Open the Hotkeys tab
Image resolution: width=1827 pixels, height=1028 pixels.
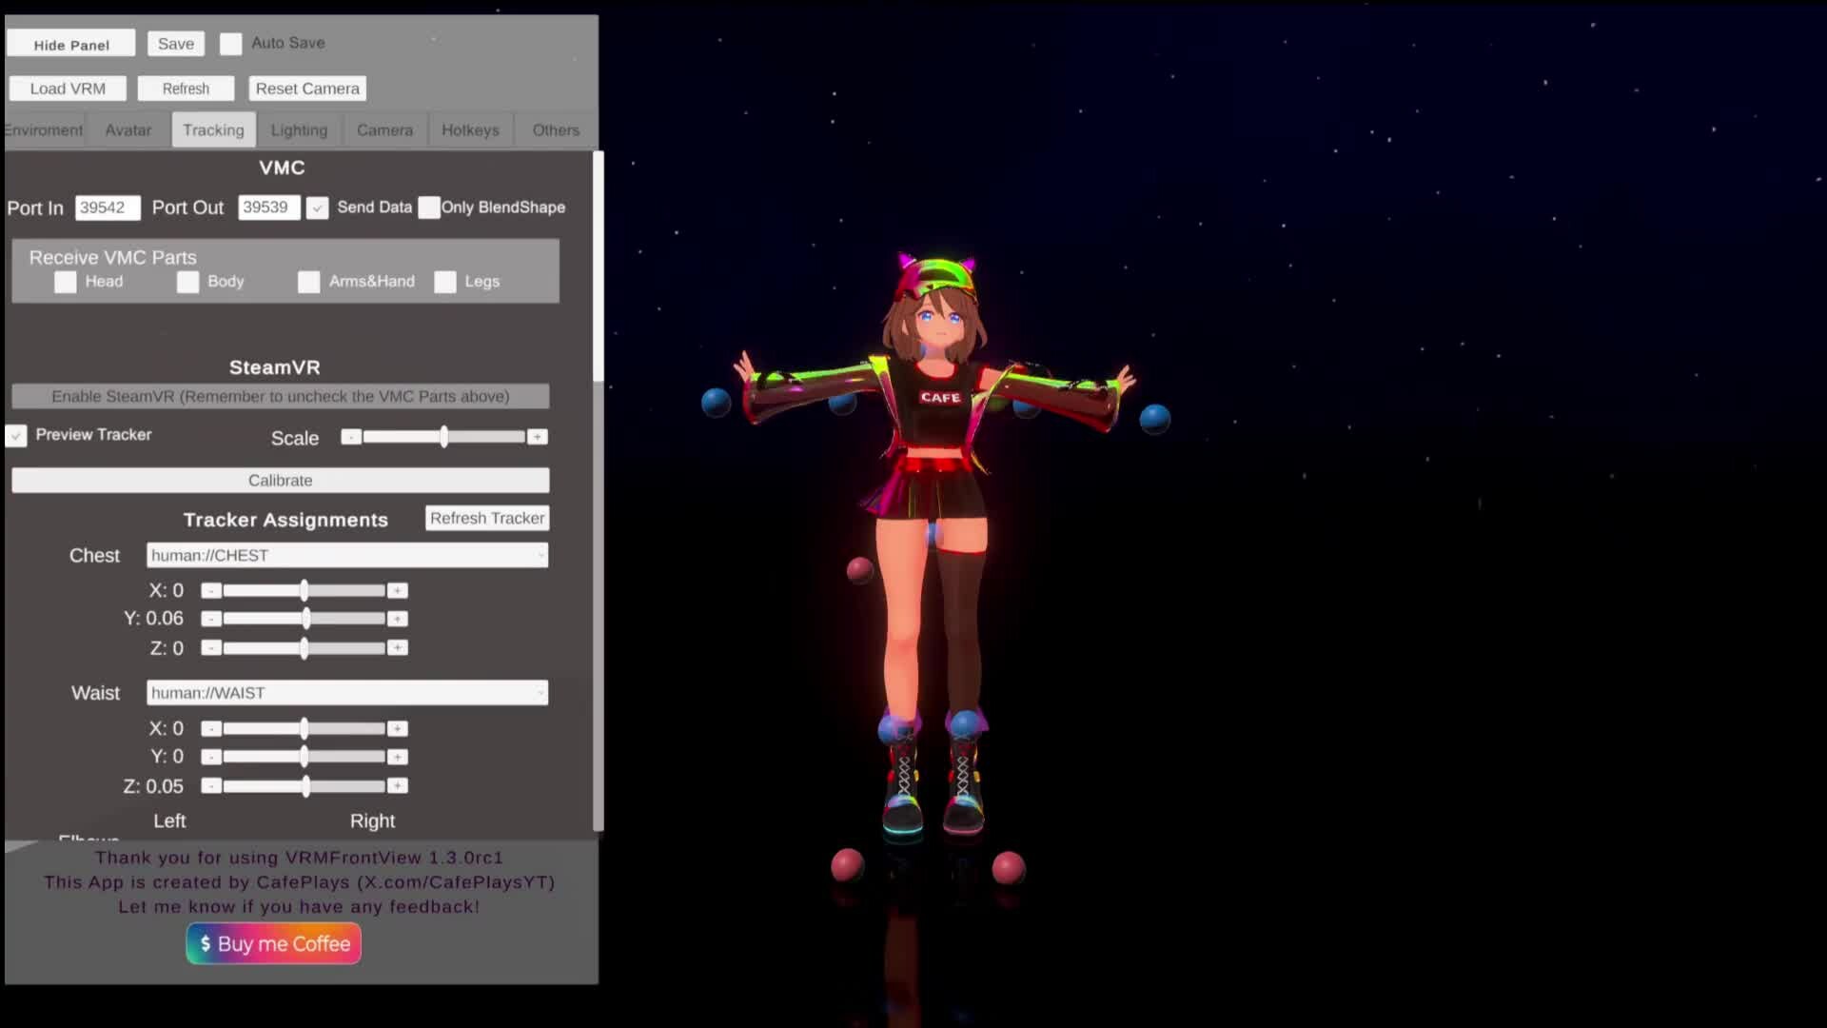470,130
